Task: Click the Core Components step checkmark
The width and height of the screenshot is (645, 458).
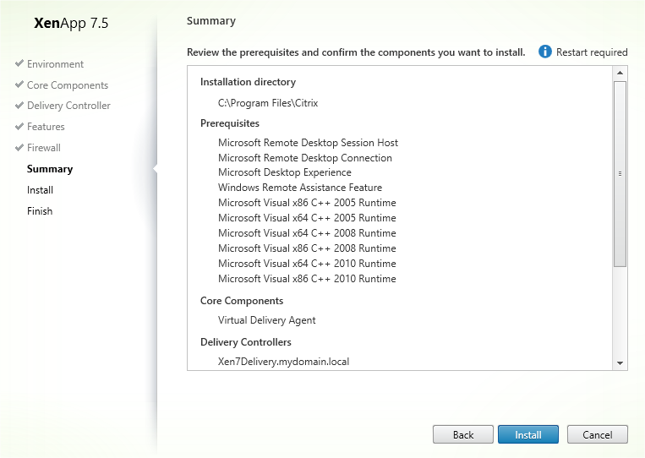Action: coord(19,85)
